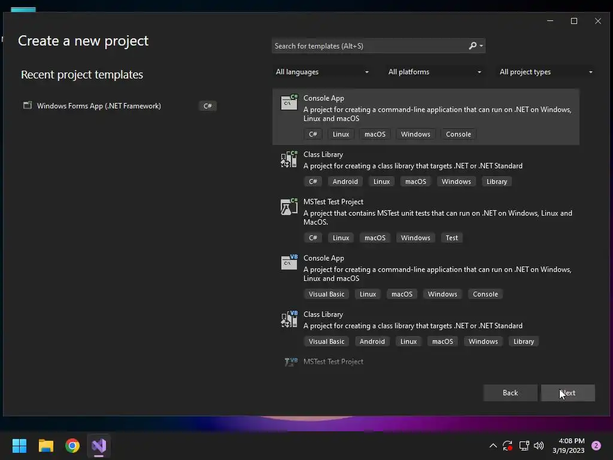Click the volume speaker icon
The height and width of the screenshot is (460, 613).
coord(539,446)
